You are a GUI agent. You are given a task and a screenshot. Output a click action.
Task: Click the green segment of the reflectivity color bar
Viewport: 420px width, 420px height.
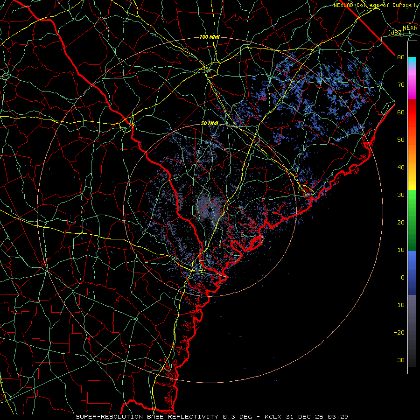412,220
